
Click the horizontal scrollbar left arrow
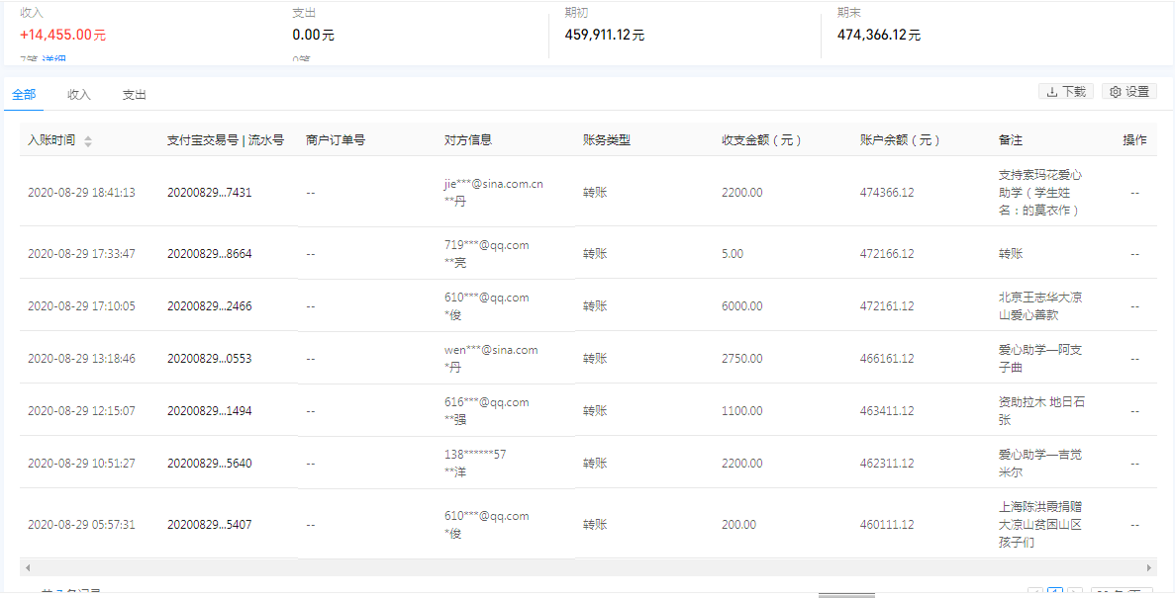point(27,568)
